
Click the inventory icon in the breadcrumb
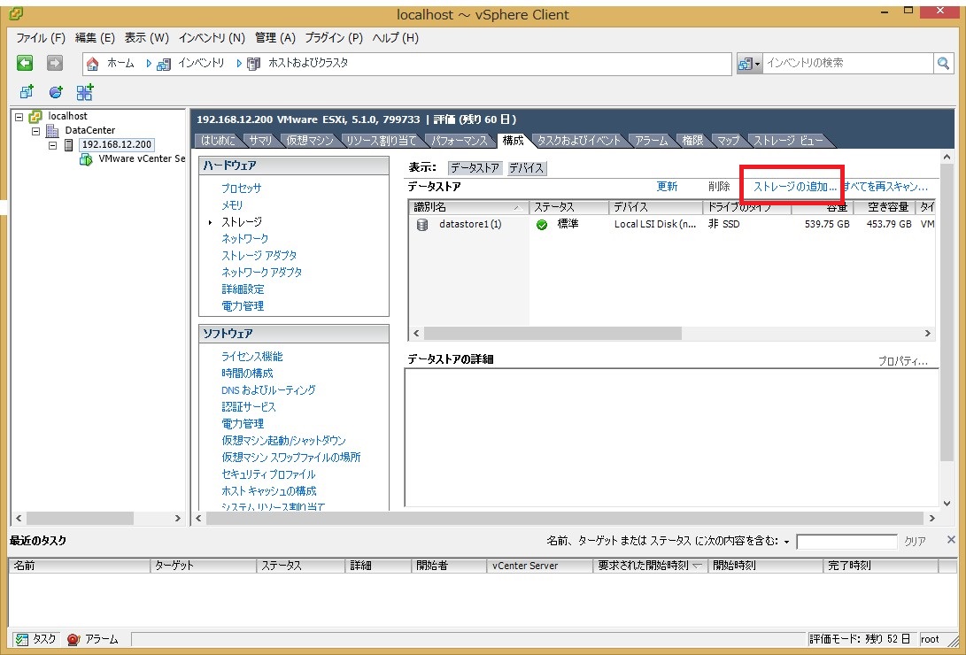click(163, 64)
